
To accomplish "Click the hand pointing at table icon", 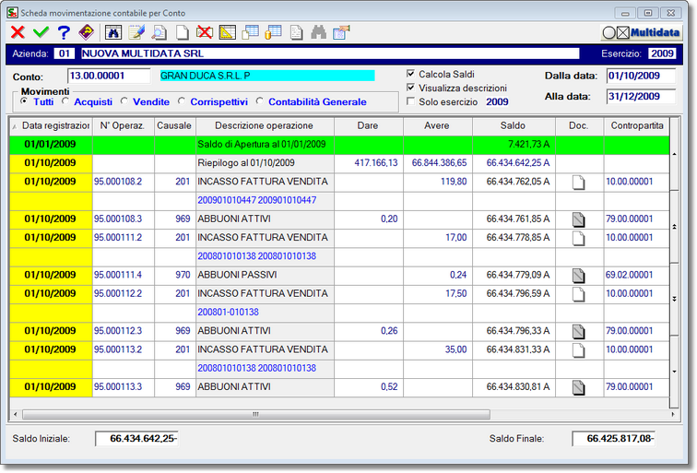I will point(341,32).
